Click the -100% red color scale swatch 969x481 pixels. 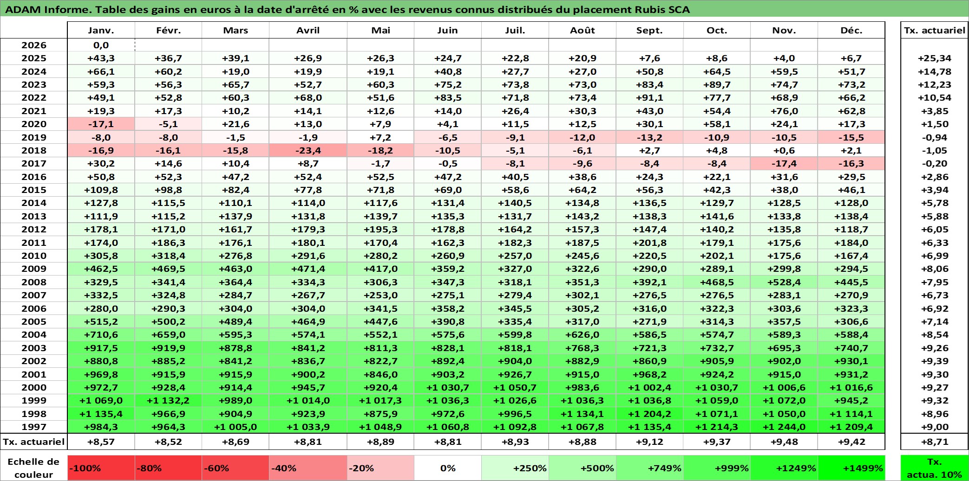[x=101, y=468]
